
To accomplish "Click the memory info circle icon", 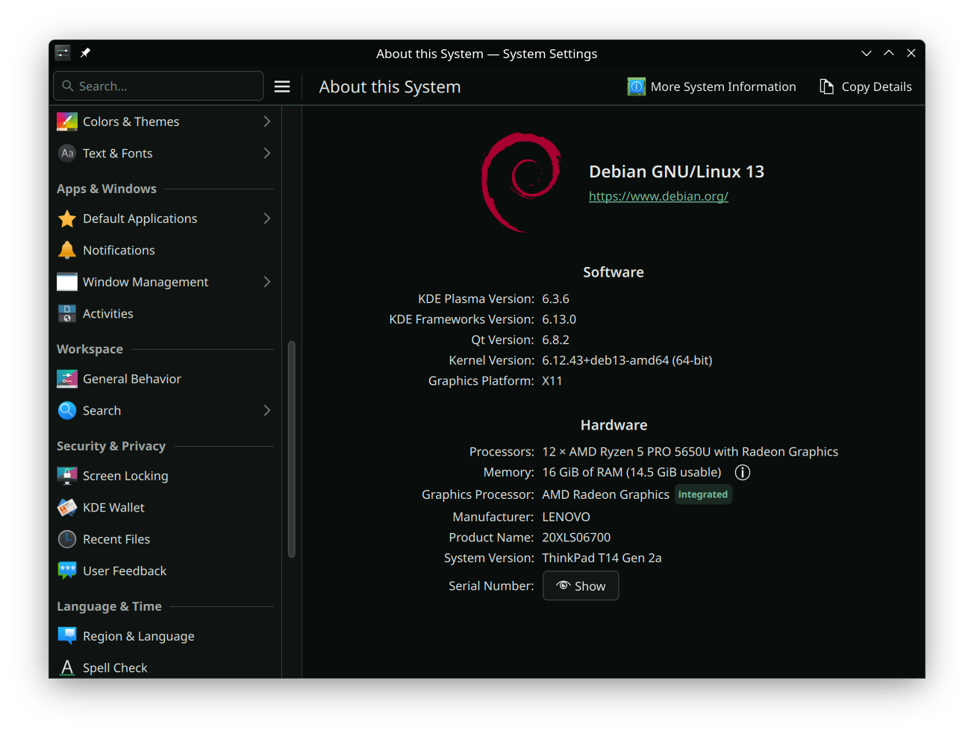I will point(743,472).
